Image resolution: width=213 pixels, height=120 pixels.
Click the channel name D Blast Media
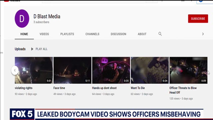(x=47, y=16)
